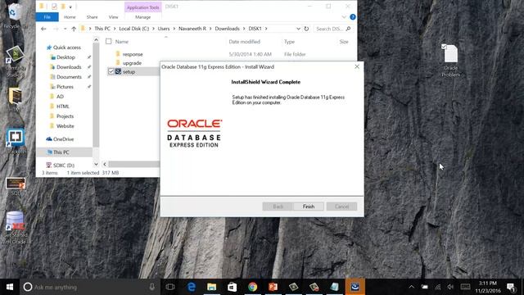Image resolution: width=524 pixels, height=295 pixels.
Task: Click Users in the address breadcrumb
Action: pyautogui.click(x=164, y=29)
